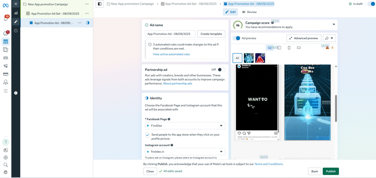This screenshot has width=376, height=178.
Task: Open the Audiences people icon in the sidebar
Action: click(x=6, y=58)
